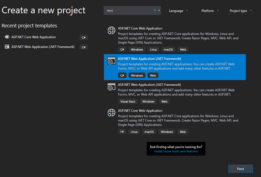Click the Visual Basic tag
This screenshot has width=261, height=177.
click(x=128, y=101)
